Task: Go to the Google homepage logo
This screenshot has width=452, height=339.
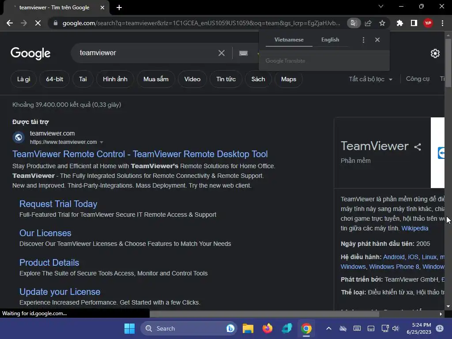Action: pyautogui.click(x=30, y=53)
